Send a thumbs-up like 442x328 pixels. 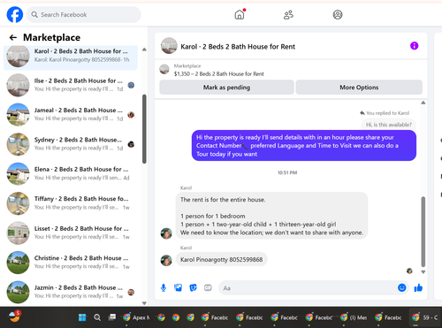(418, 287)
